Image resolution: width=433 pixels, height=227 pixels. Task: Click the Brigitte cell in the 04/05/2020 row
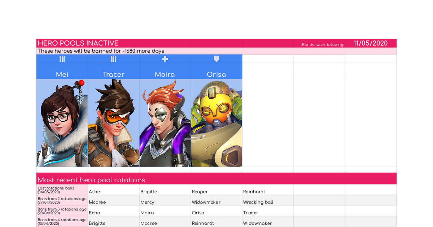(165, 190)
